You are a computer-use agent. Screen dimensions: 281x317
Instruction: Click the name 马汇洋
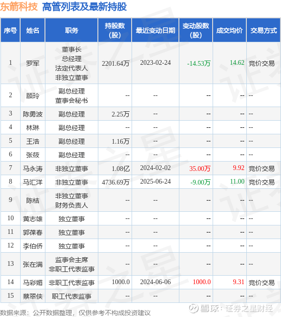pyautogui.click(x=33, y=182)
